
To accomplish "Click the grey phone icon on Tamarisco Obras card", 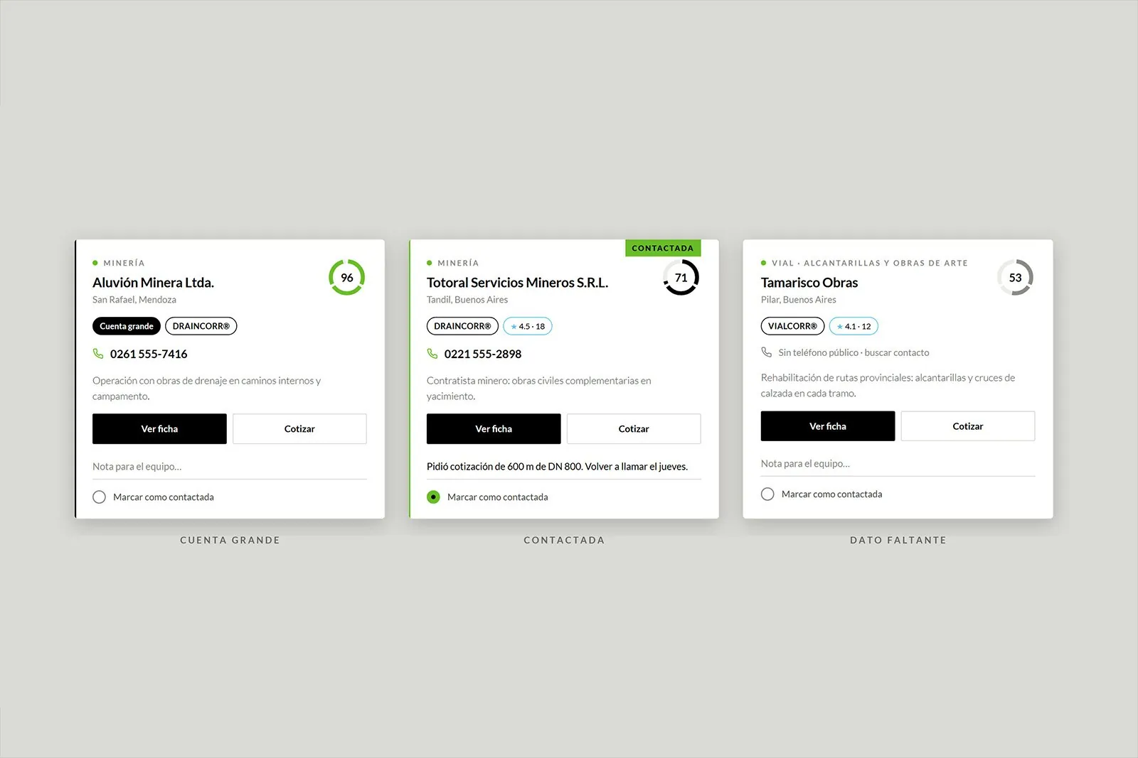I will click(x=767, y=352).
